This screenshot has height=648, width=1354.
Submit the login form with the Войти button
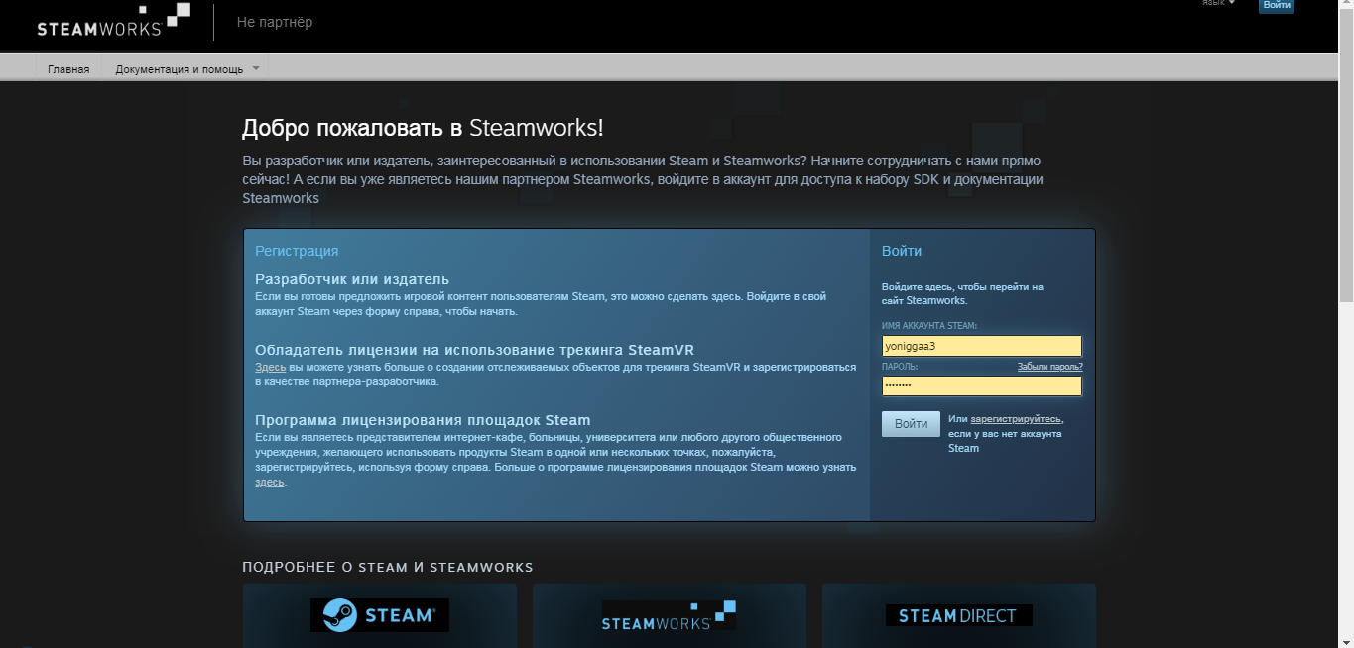(911, 424)
